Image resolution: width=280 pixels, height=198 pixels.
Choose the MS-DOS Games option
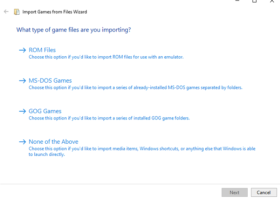50,81
